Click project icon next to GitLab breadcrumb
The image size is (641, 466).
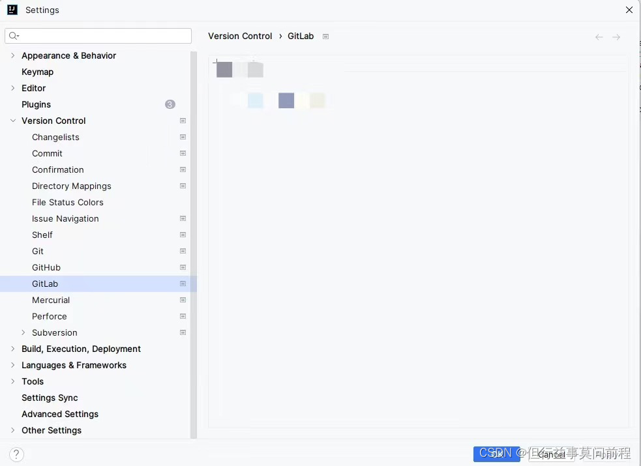coord(326,36)
